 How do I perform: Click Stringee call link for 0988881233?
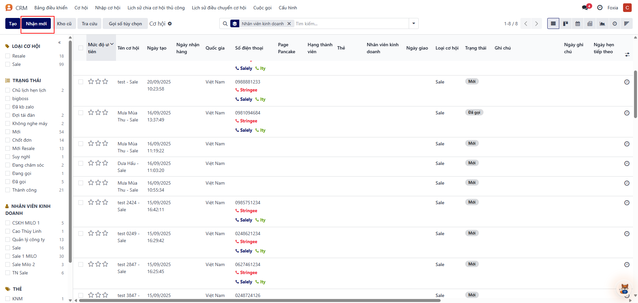coord(248,90)
